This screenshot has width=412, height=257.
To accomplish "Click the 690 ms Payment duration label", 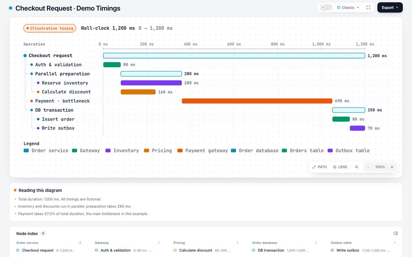I will coord(342,101).
